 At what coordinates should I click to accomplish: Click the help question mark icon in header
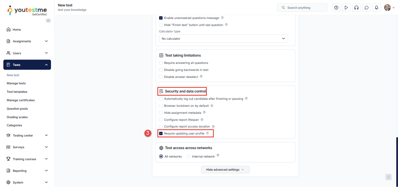point(336,8)
